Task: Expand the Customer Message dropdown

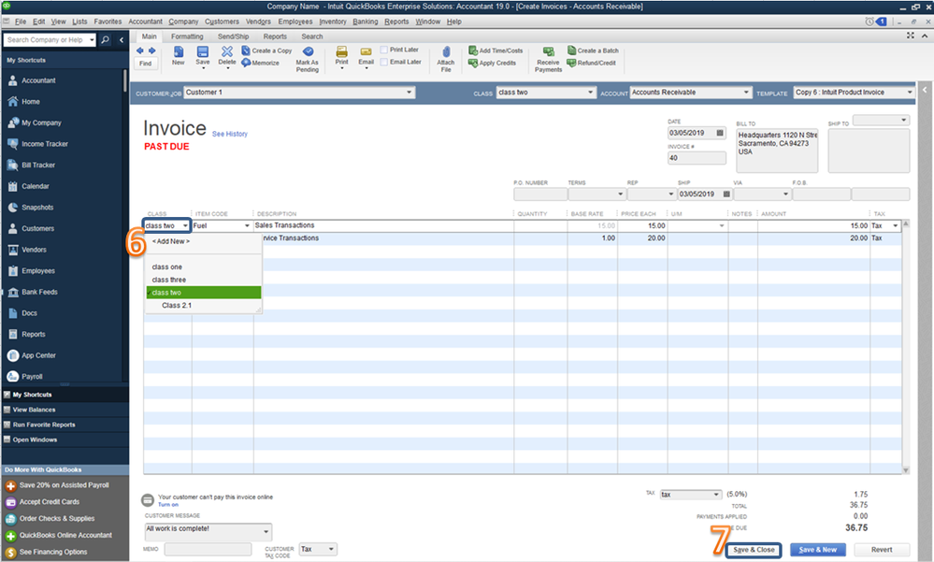Action: tap(266, 531)
